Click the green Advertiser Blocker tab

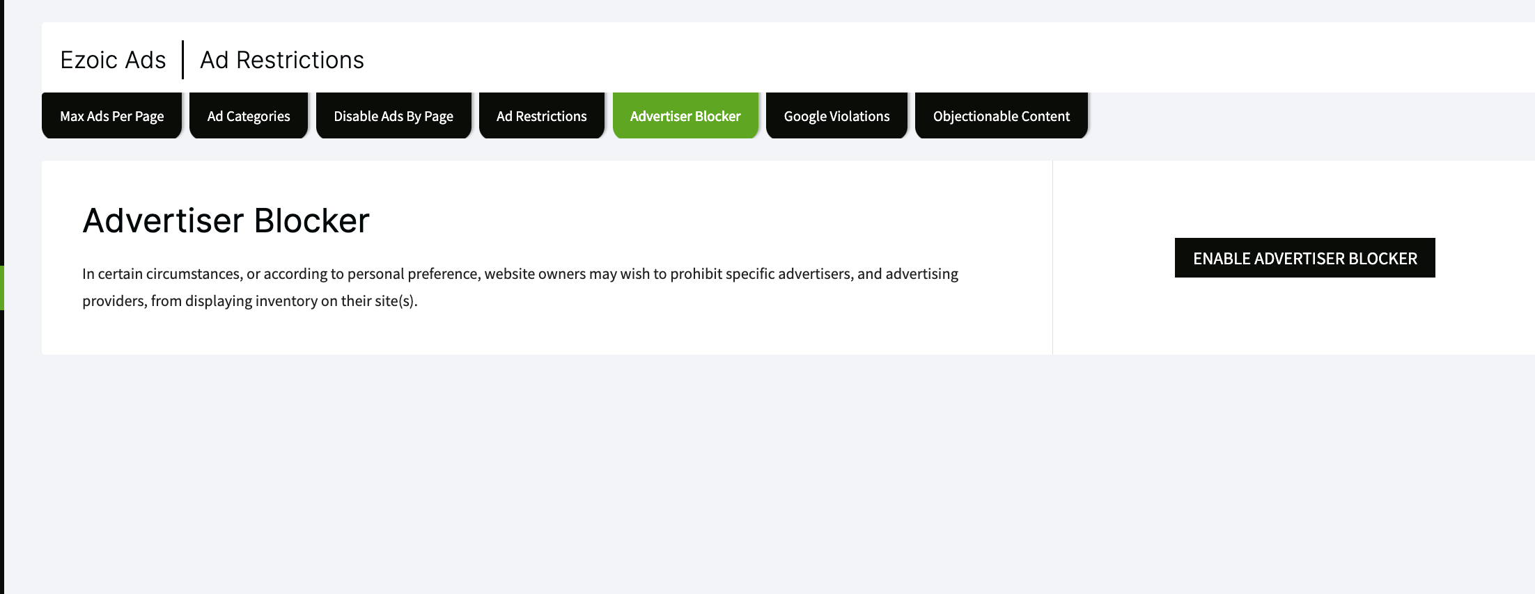[x=685, y=115]
